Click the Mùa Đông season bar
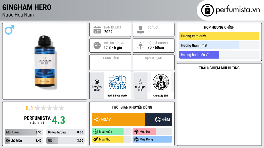This screenshot has height=148, width=264. pyautogui.click(x=152, y=139)
